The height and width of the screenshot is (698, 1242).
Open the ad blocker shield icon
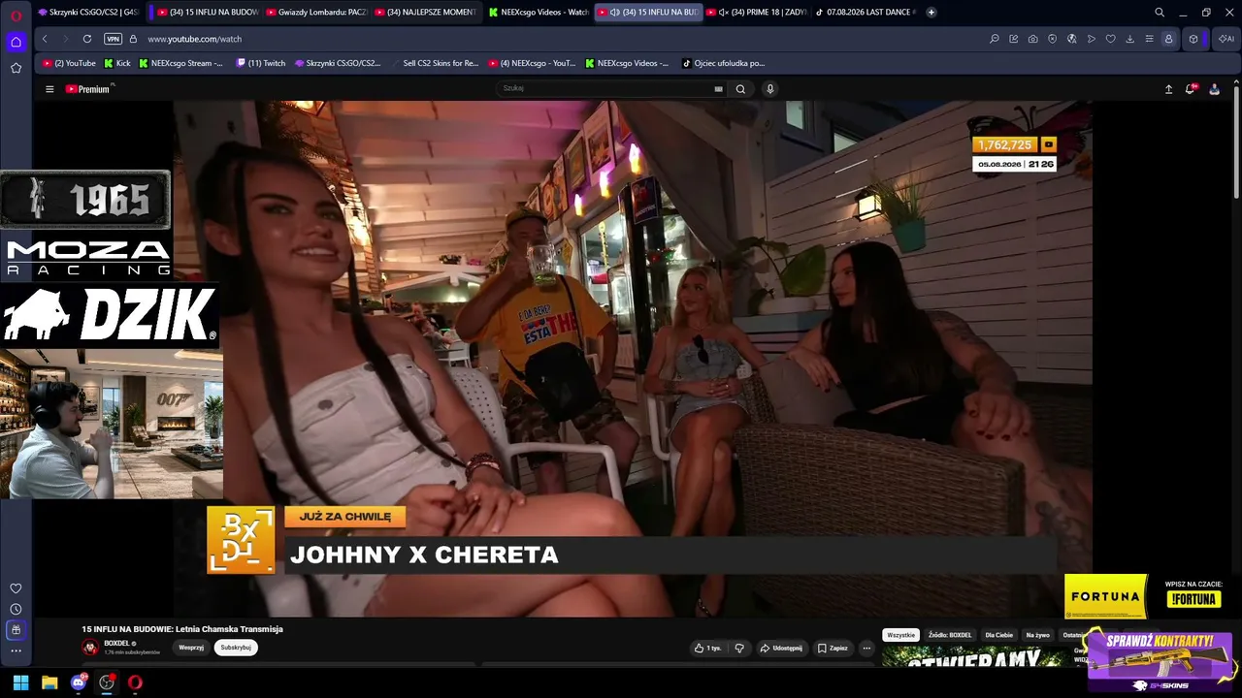[x=1053, y=39]
